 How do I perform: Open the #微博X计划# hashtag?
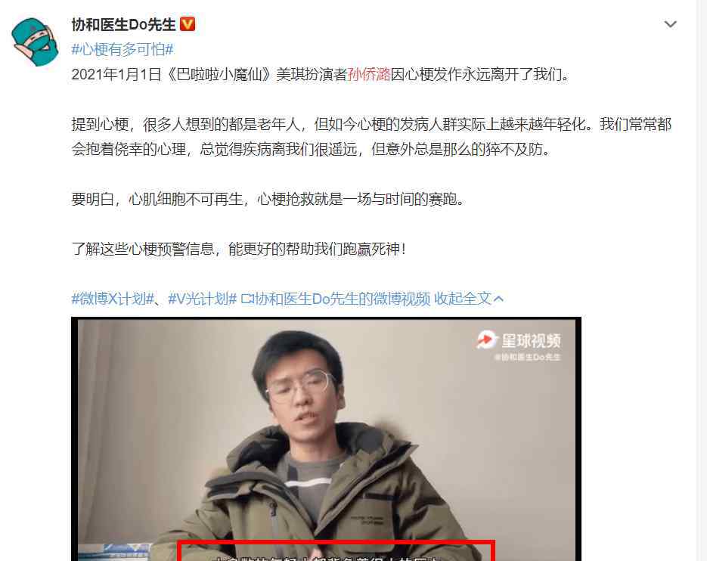113,299
